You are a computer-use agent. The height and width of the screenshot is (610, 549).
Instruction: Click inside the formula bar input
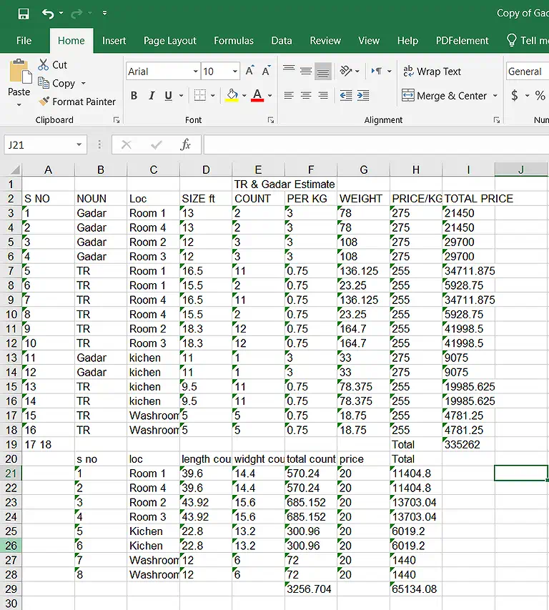pyautogui.click(x=376, y=144)
